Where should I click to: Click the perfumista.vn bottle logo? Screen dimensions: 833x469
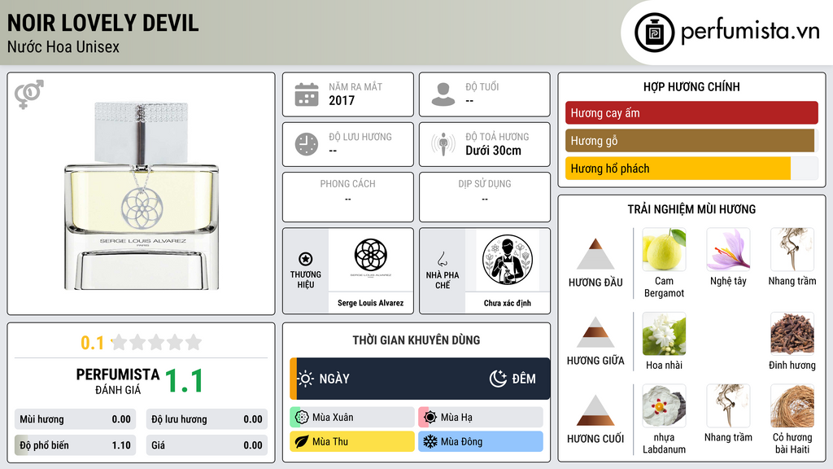pos(655,33)
